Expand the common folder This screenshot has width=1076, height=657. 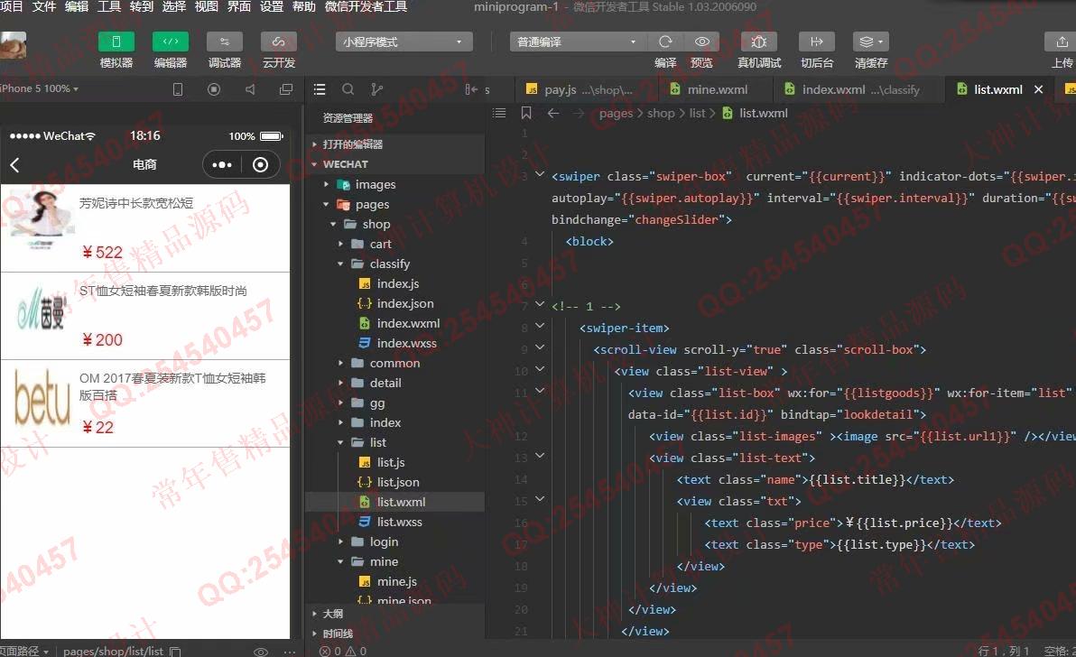click(395, 363)
